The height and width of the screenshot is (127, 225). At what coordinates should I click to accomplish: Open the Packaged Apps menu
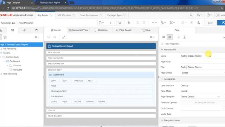pos(114,15)
